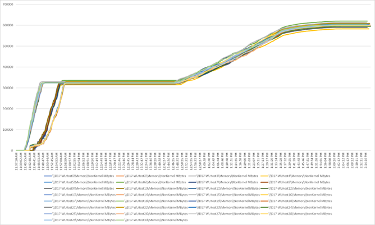375x225 pixels.
Task: Select the D17-WLHost3 NonKernel MBytes legend entry
Action: tap(223, 176)
